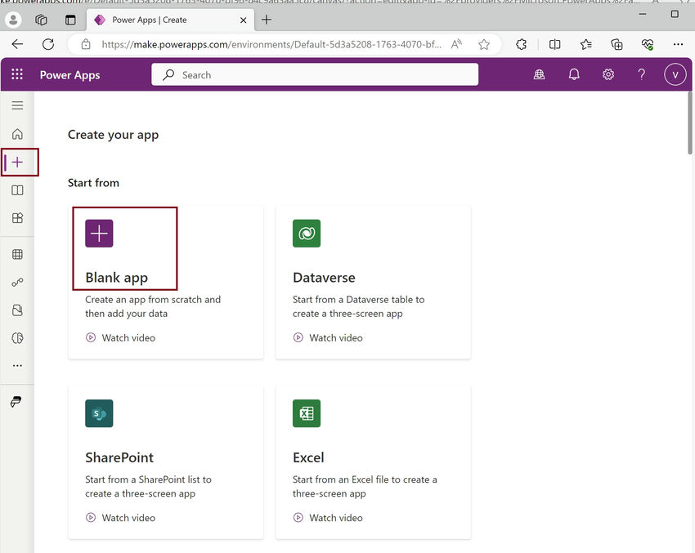Open account profile circle V
Screen dimensions: 695x553
675,74
